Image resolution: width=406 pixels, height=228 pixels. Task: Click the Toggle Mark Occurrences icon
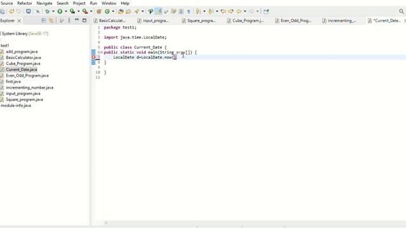pos(159,11)
